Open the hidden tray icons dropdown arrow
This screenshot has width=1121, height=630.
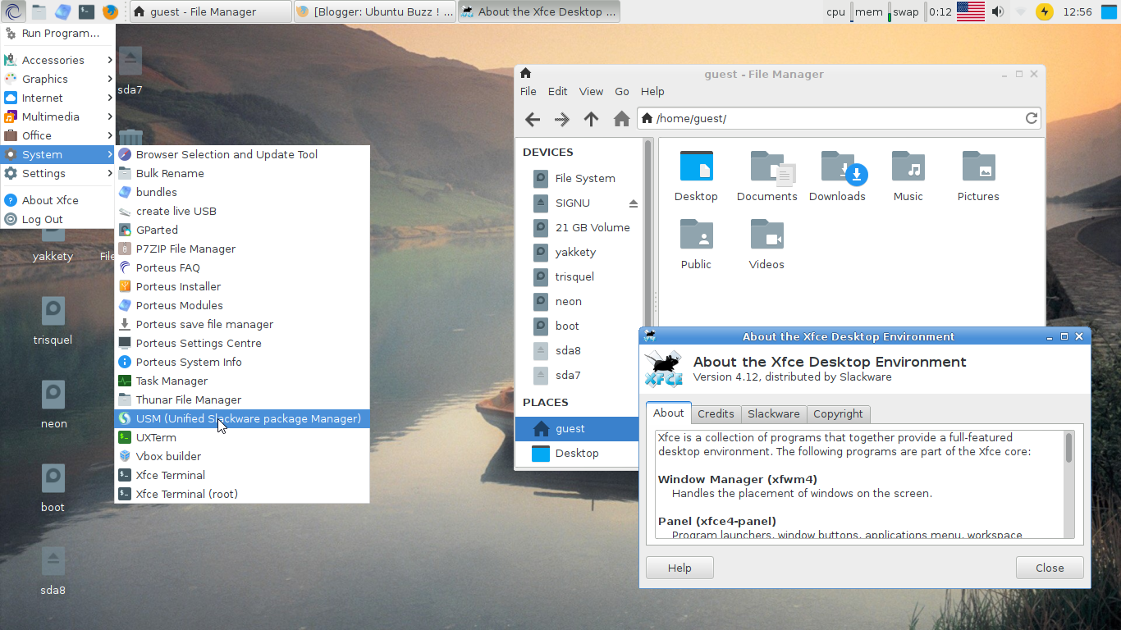[1020, 11]
